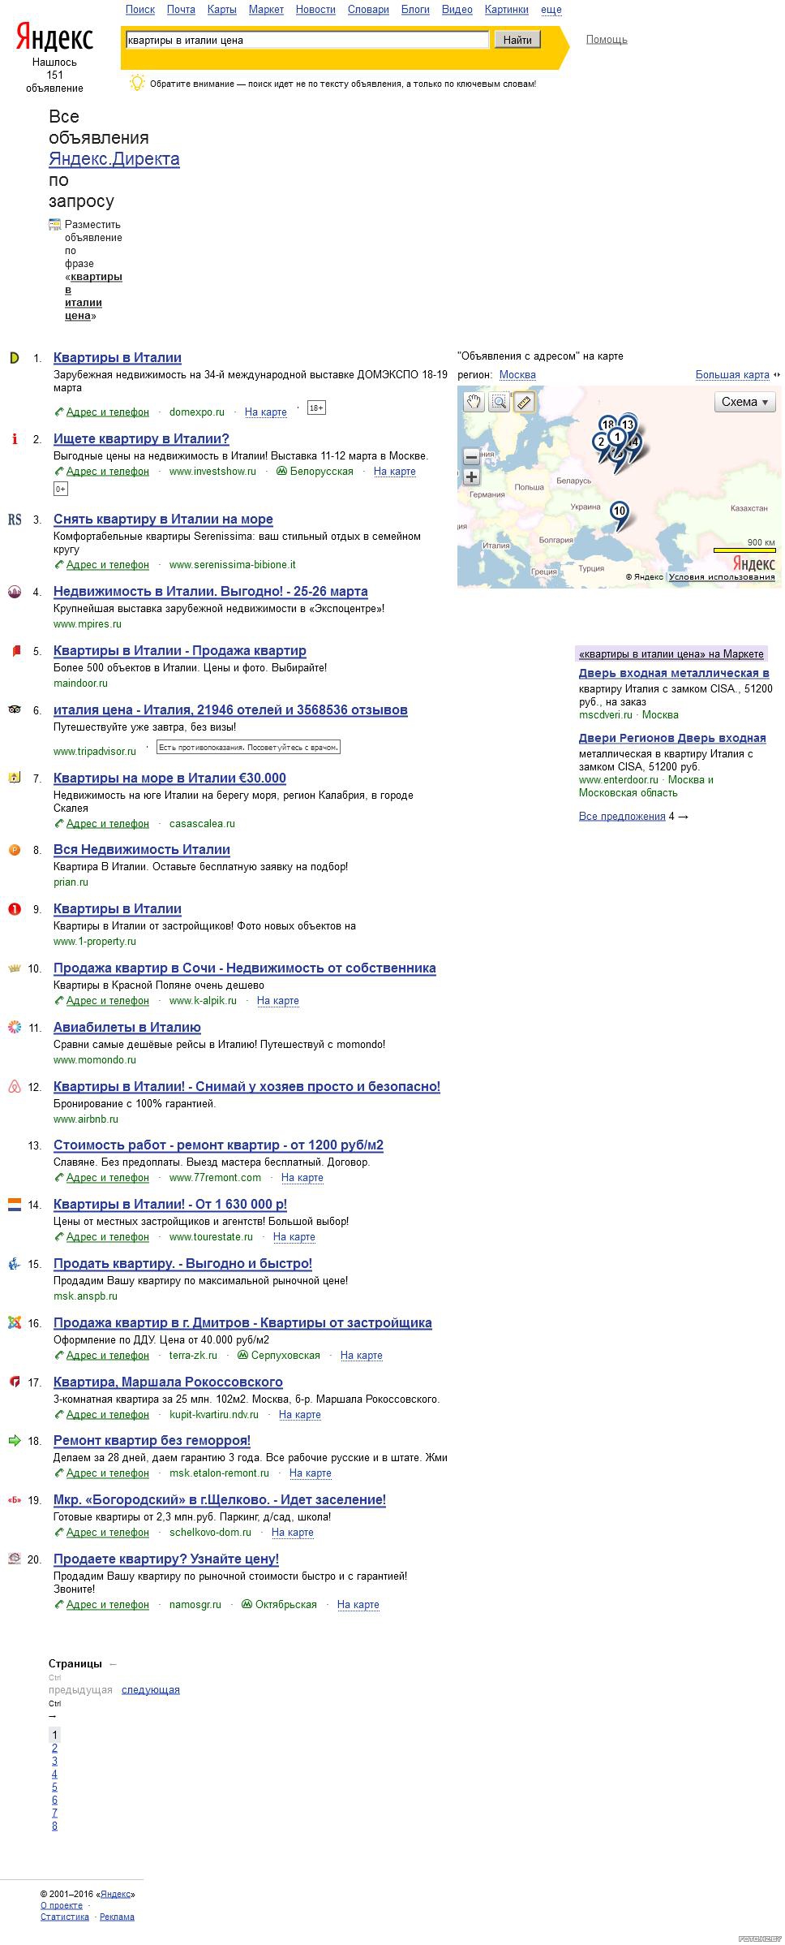Click the green arrow favicon of ad 18
The image size is (785, 1945).
coord(14,1441)
